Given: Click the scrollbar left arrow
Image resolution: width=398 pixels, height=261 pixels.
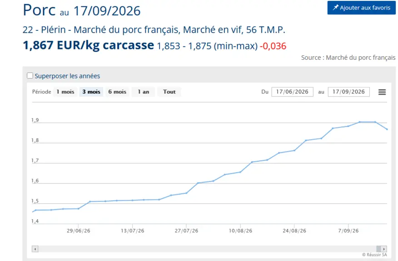Looking at the screenshot, I should [35, 249].
